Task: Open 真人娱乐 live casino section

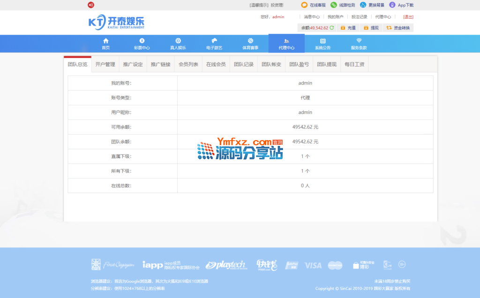Action: (x=178, y=44)
